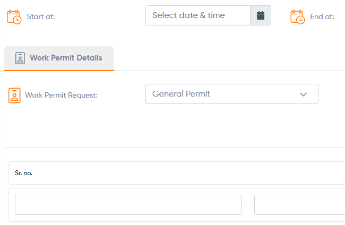Click the Start at: label
This screenshot has width=345, height=225.
point(41,16)
